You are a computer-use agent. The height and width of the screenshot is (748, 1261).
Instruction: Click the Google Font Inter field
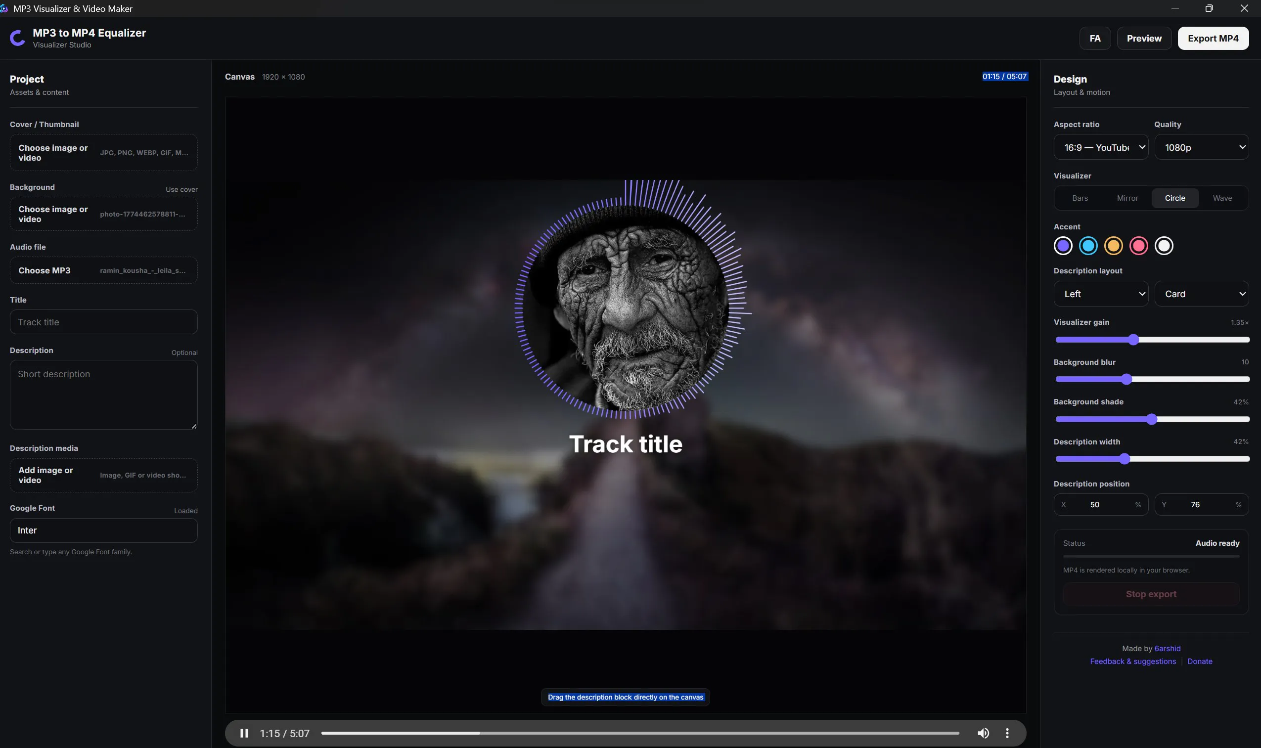103,530
